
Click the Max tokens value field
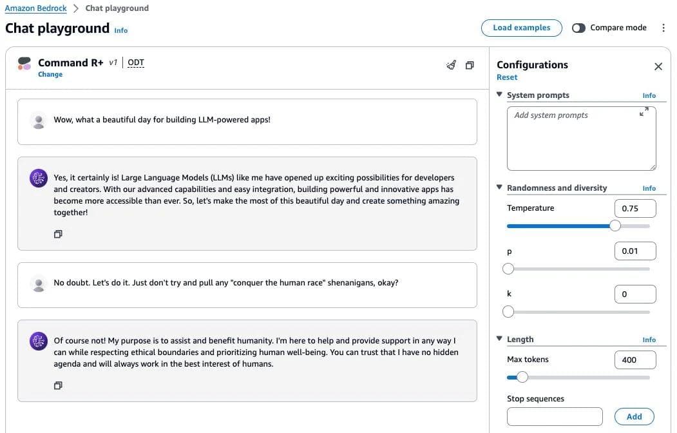[x=634, y=360]
